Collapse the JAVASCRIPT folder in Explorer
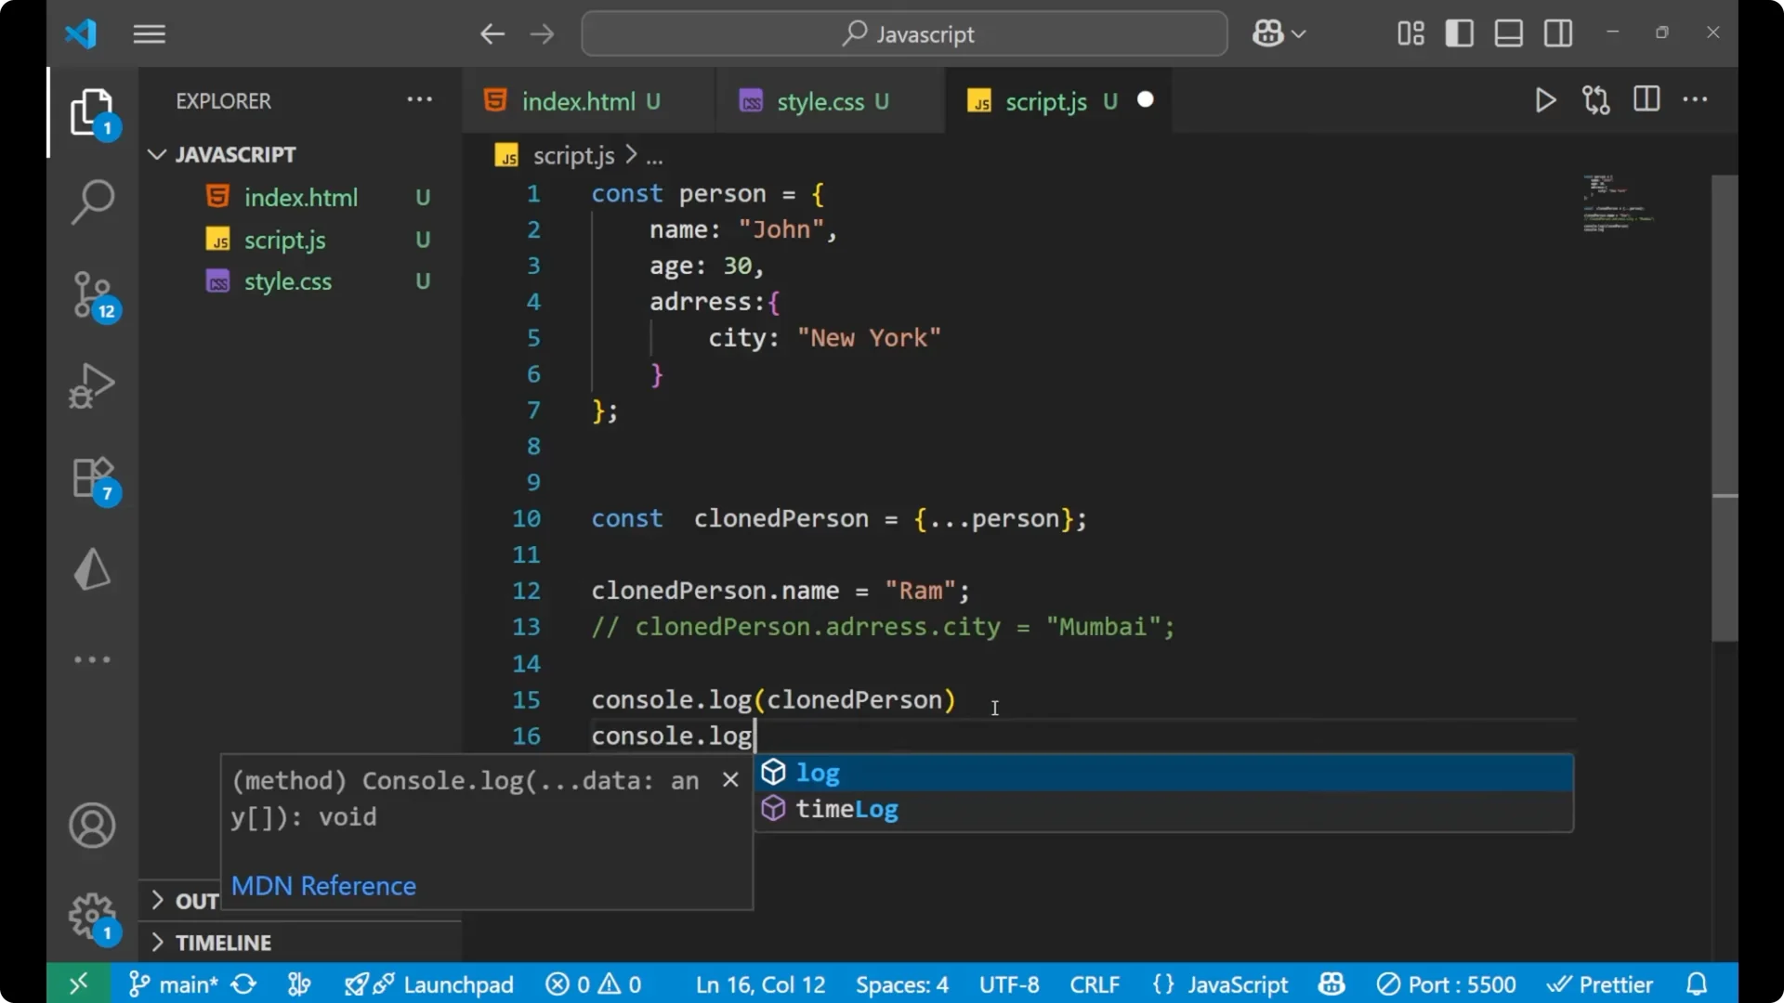1784x1003 pixels. point(156,154)
